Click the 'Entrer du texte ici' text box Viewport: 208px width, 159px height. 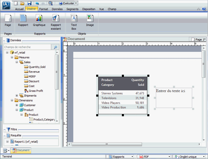coord(174,98)
